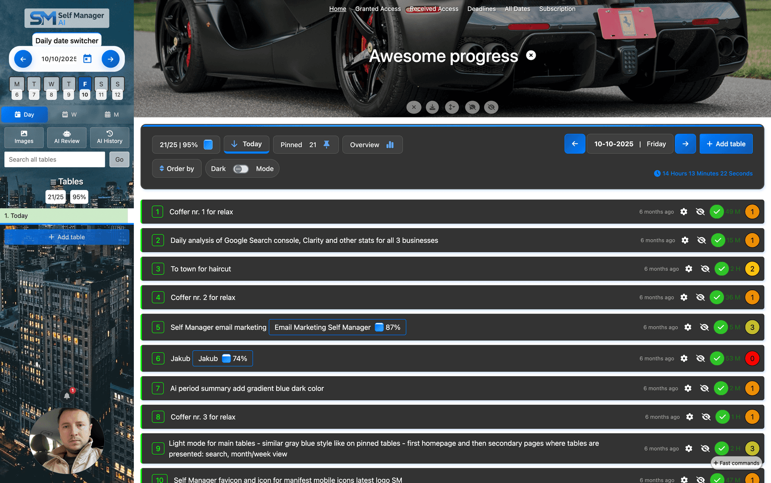Image resolution: width=771 pixels, height=483 pixels.
Task: Go to previous day in date switcher
Action: pos(23,59)
